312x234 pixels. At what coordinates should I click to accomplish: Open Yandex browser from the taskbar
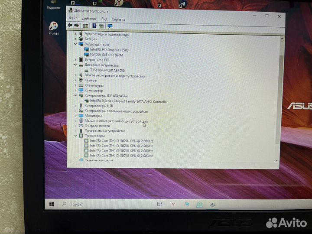coord(173,205)
